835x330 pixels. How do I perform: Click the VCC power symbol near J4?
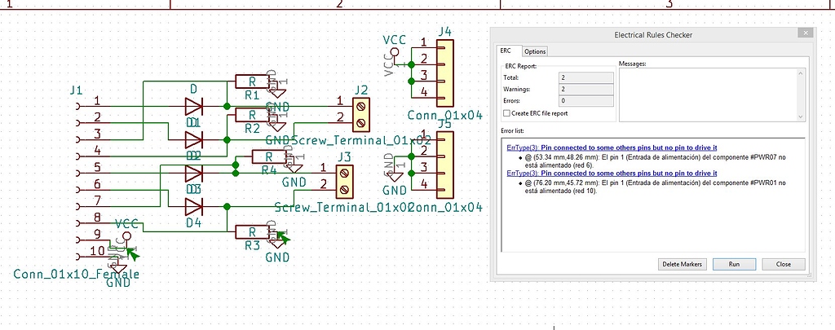(x=395, y=52)
